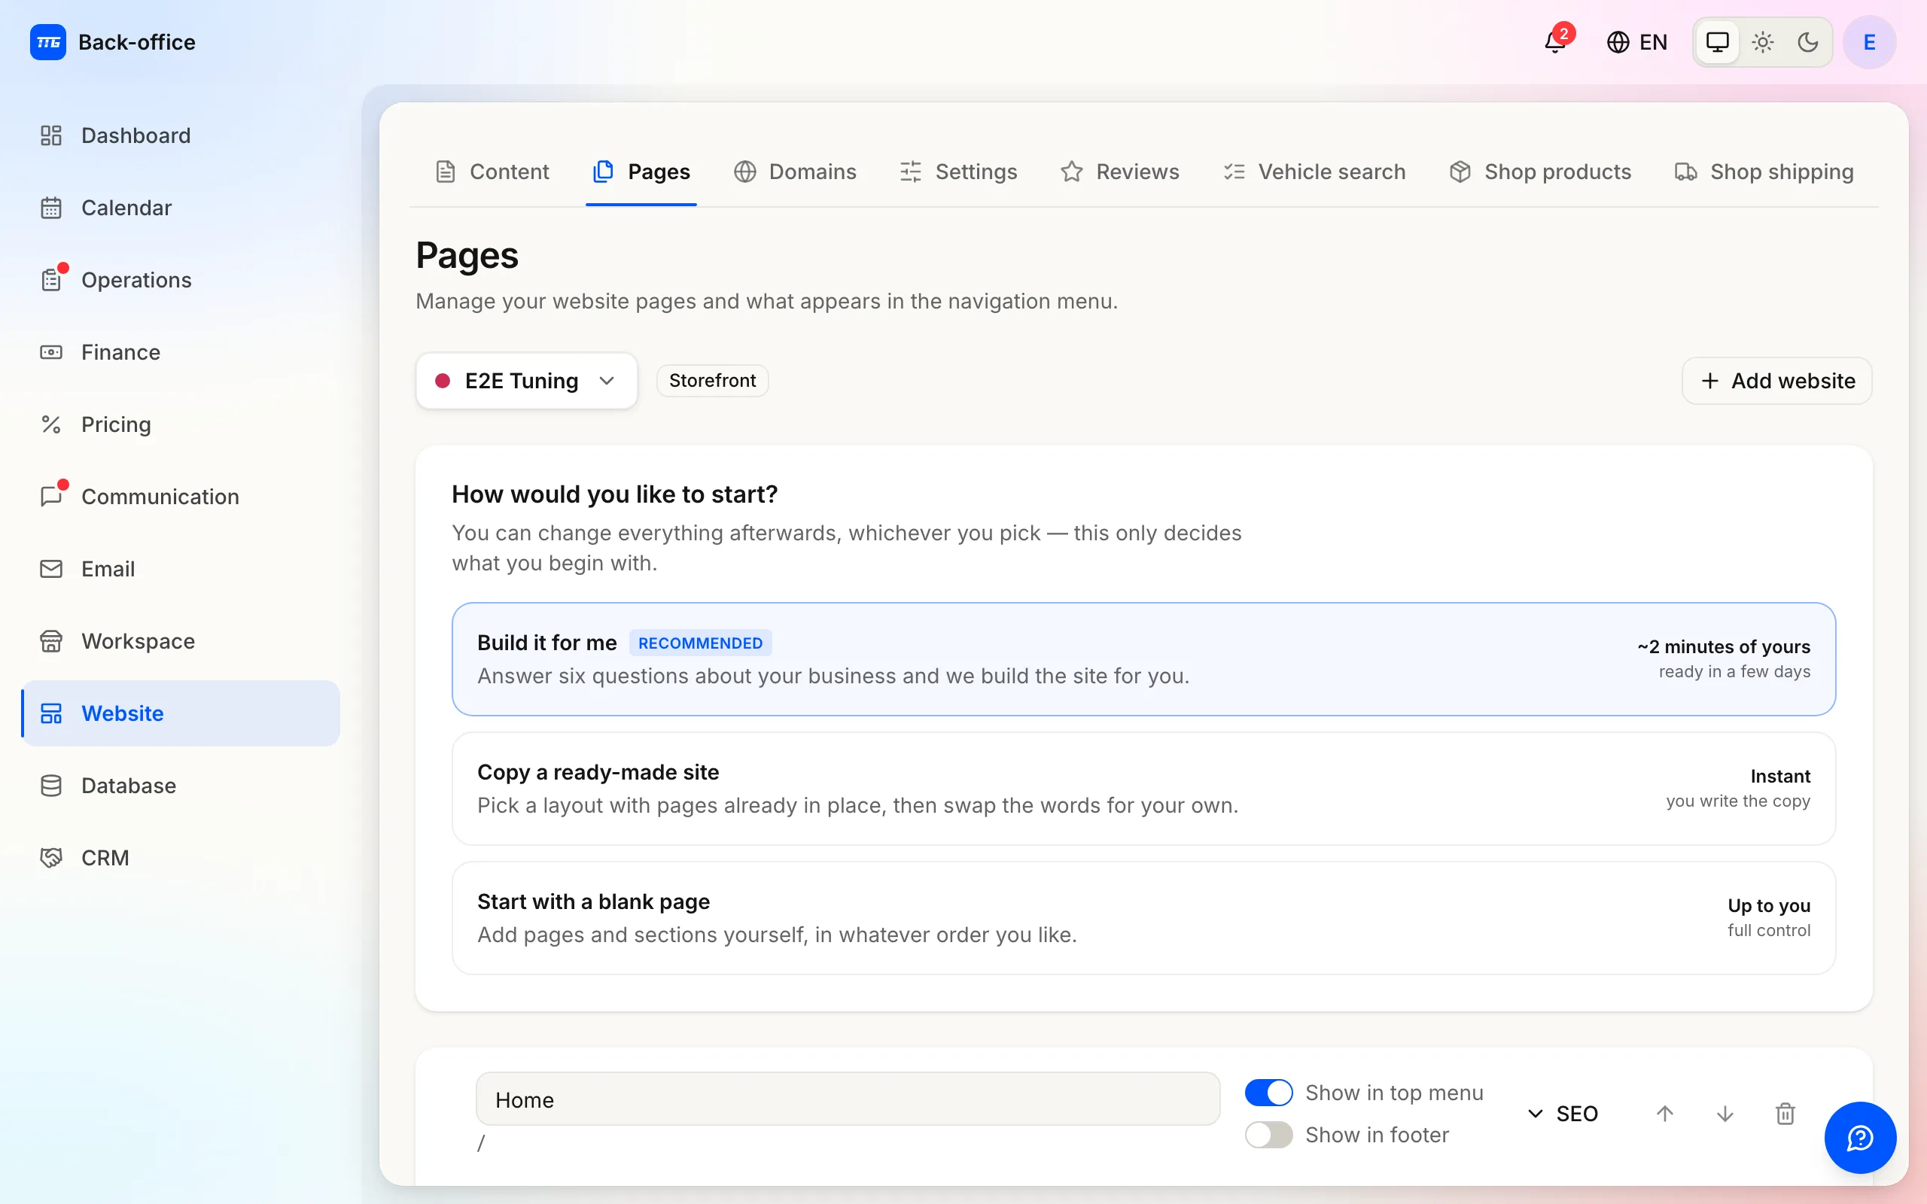This screenshot has width=1927, height=1204.
Task: Switch to light theme sun icon
Action: click(x=1763, y=41)
